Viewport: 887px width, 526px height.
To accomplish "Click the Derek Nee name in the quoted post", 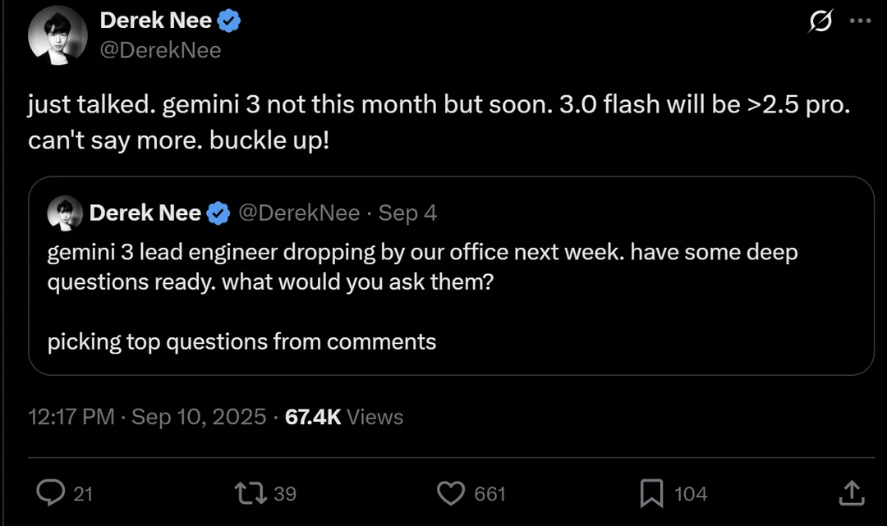I will click(x=145, y=213).
